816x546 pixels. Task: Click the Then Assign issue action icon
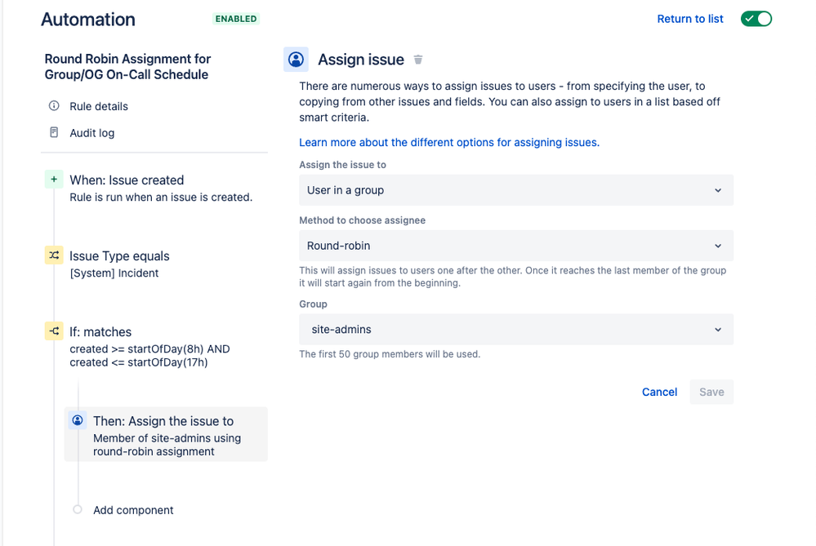(78, 420)
